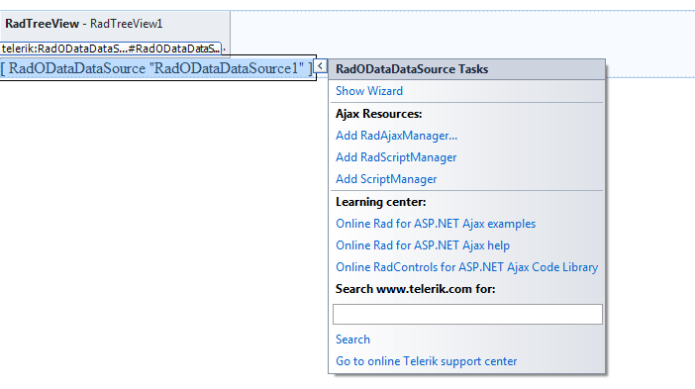Image resolution: width=695 pixels, height=389 pixels.
Task: Click the Search www.telerik.com for: label
Action: [415, 289]
